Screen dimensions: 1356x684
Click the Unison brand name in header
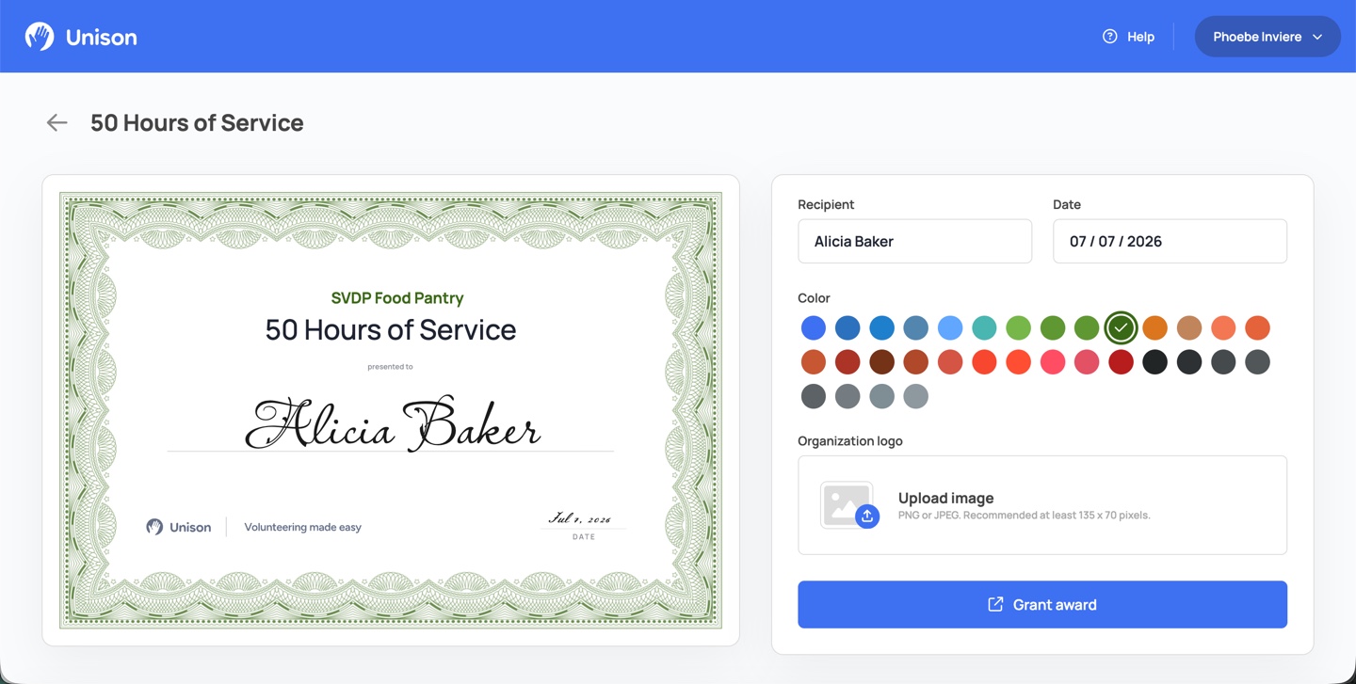(102, 37)
